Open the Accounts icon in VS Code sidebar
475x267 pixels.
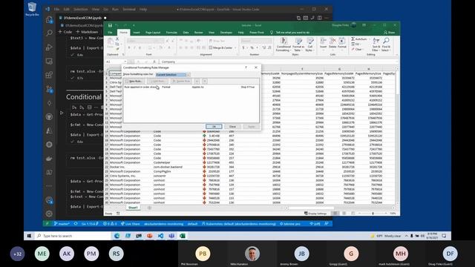click(x=49, y=200)
